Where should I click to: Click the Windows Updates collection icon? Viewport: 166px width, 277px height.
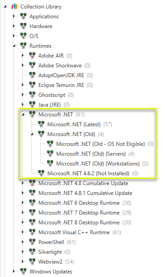[x=23, y=271]
